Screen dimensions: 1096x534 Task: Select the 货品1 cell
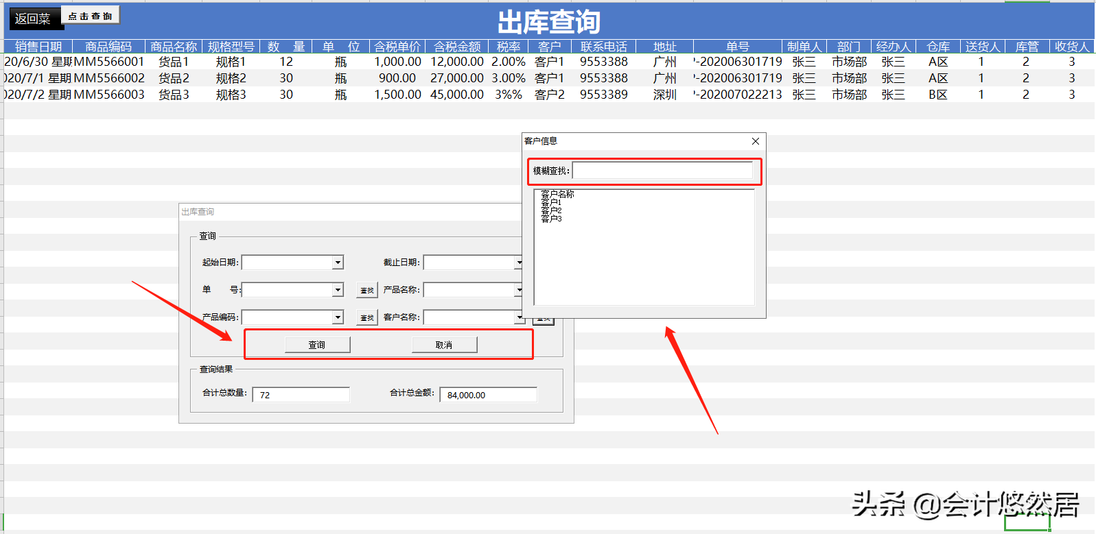point(174,62)
